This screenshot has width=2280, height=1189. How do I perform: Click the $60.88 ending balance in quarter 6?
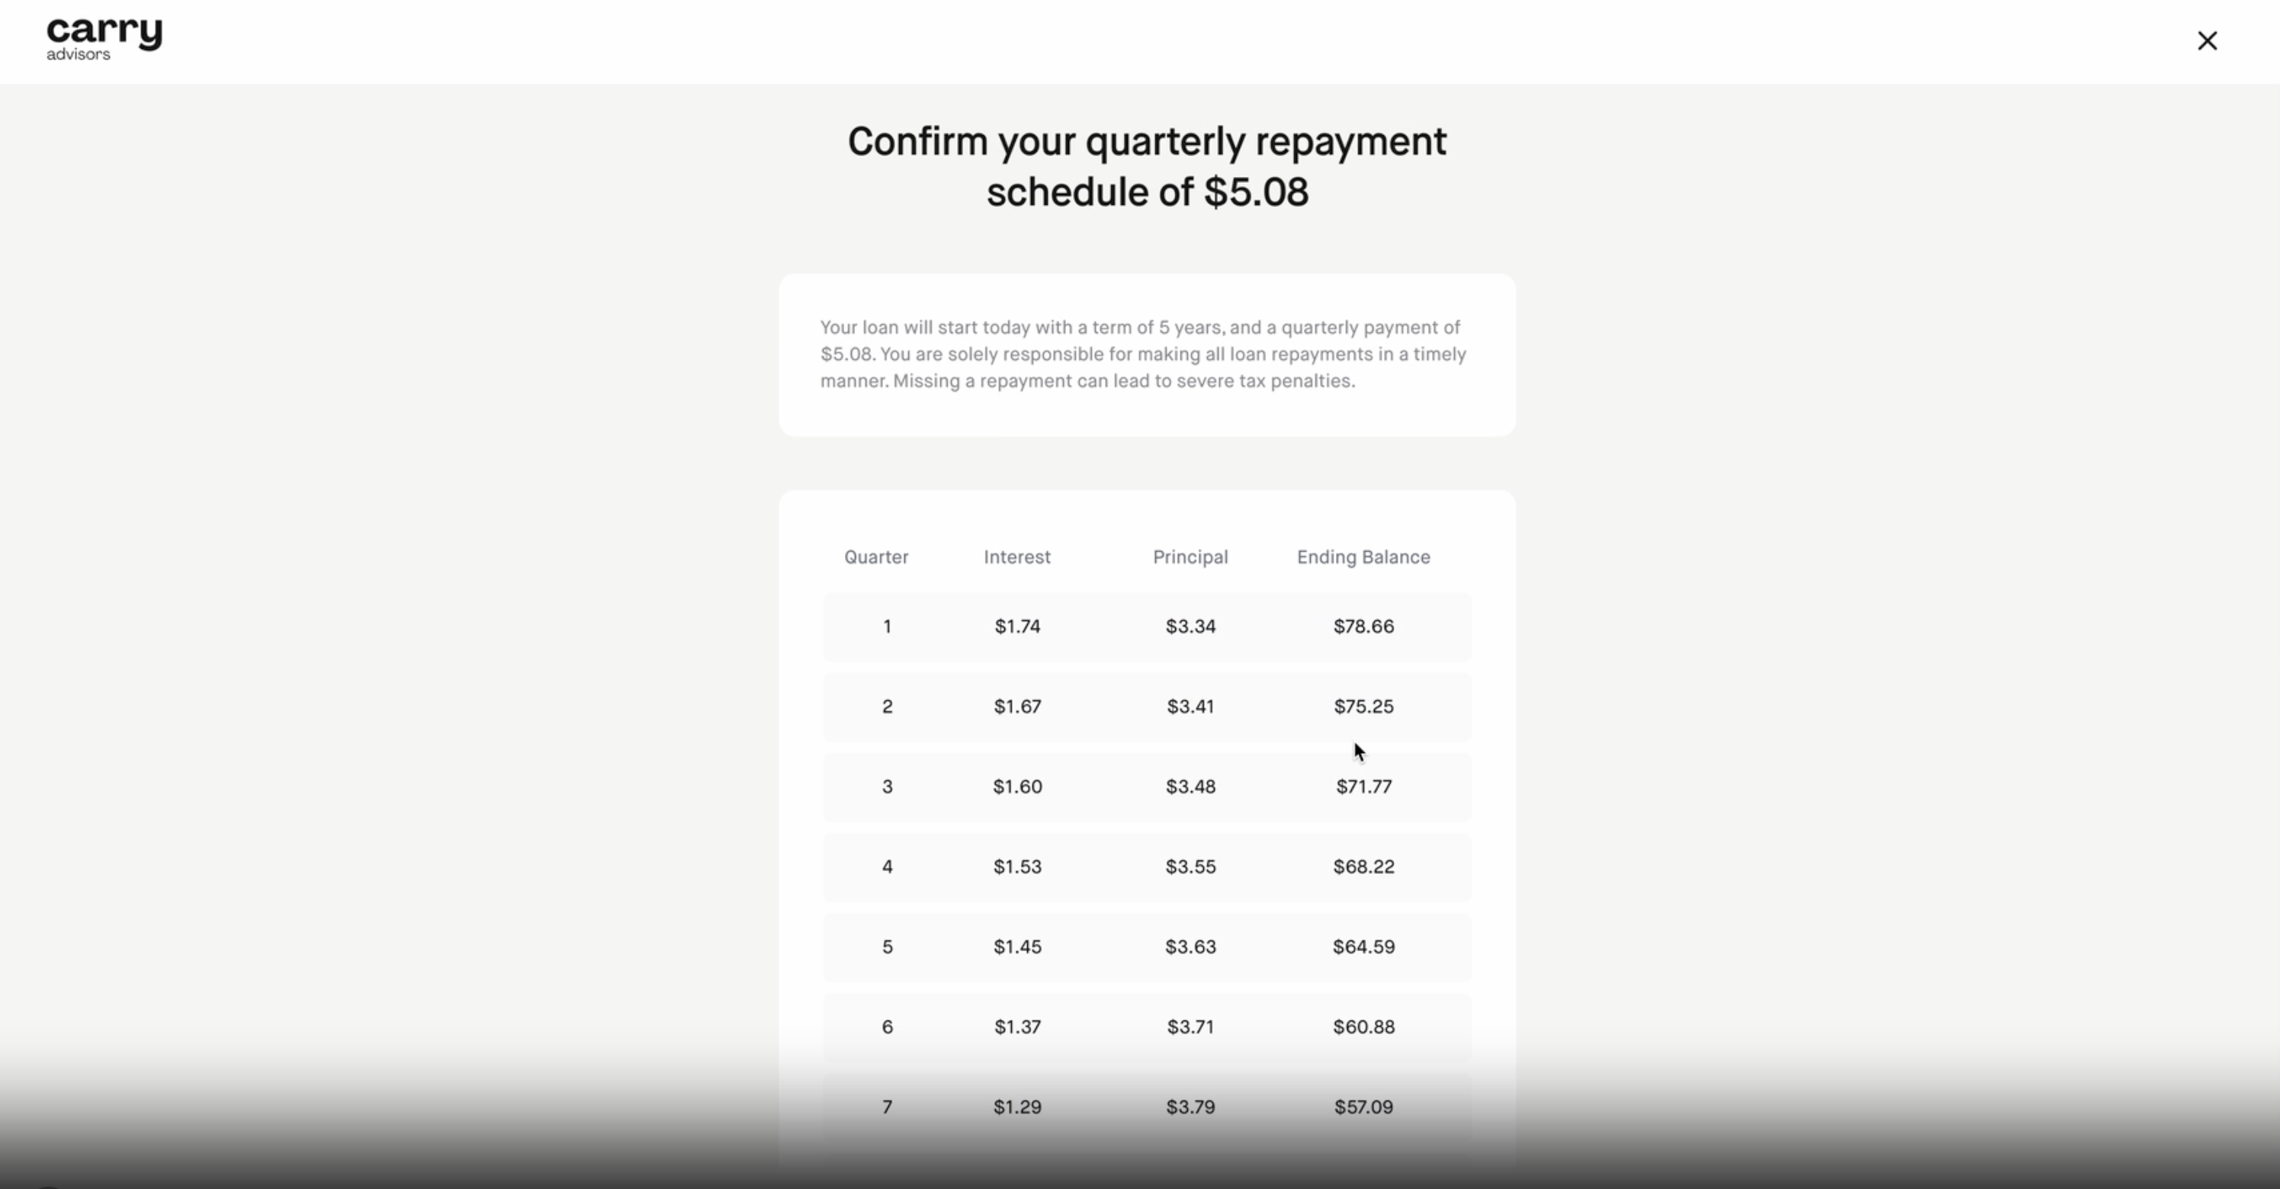coord(1364,1027)
